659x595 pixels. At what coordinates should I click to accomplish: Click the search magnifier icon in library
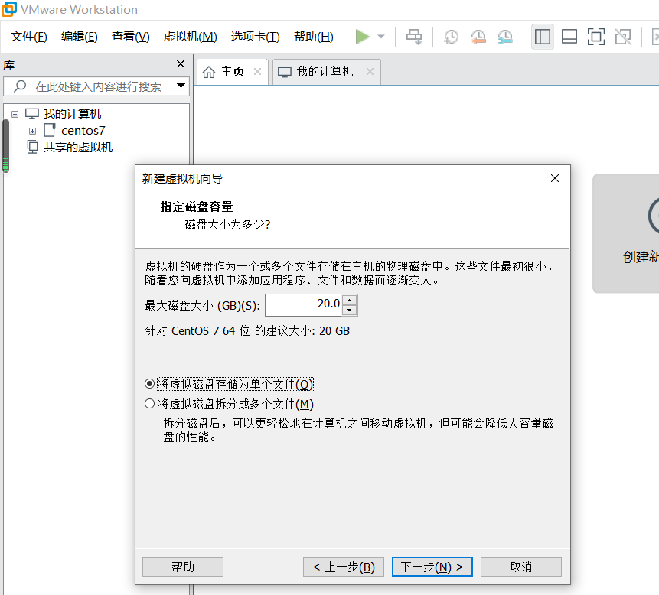(x=20, y=86)
